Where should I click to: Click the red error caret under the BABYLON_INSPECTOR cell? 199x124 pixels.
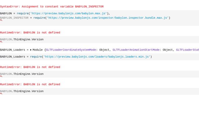[1, 20]
